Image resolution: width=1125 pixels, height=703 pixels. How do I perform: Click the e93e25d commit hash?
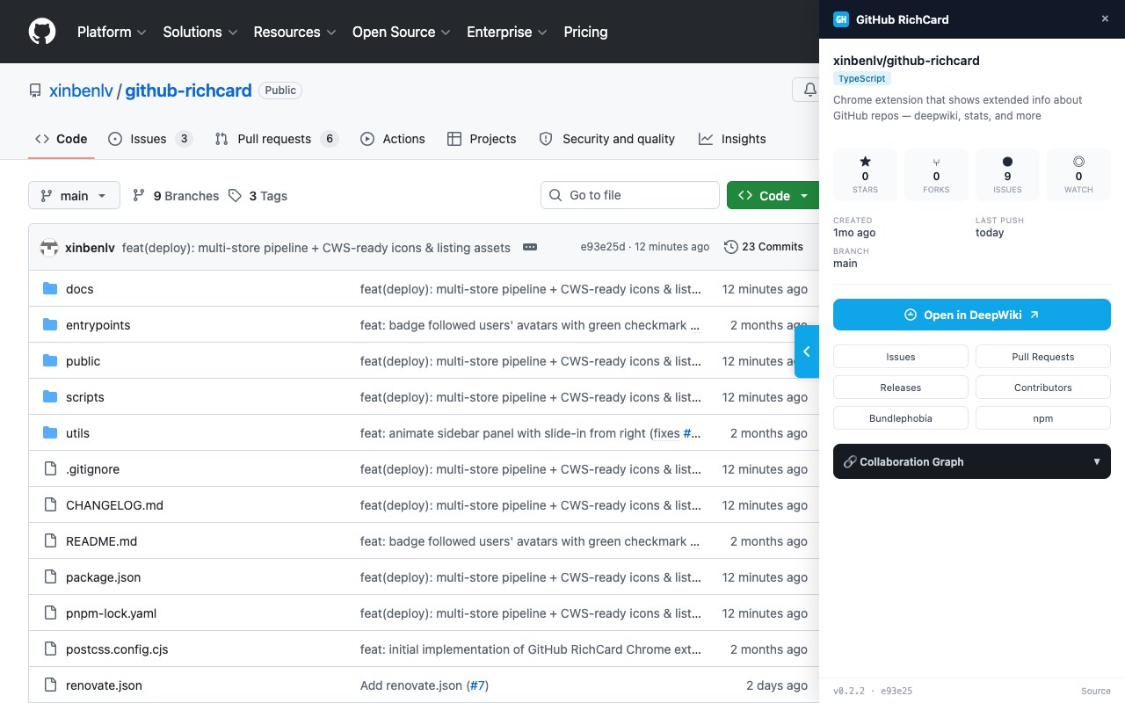click(603, 247)
